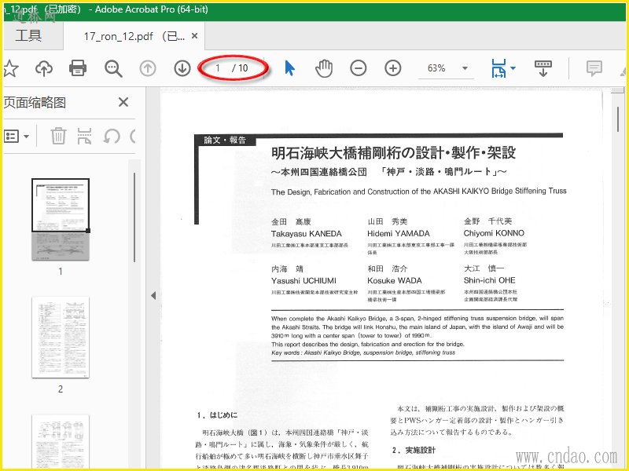The height and width of the screenshot is (471, 629).
Task: Go to next page with the down arrow
Action: 182,68
